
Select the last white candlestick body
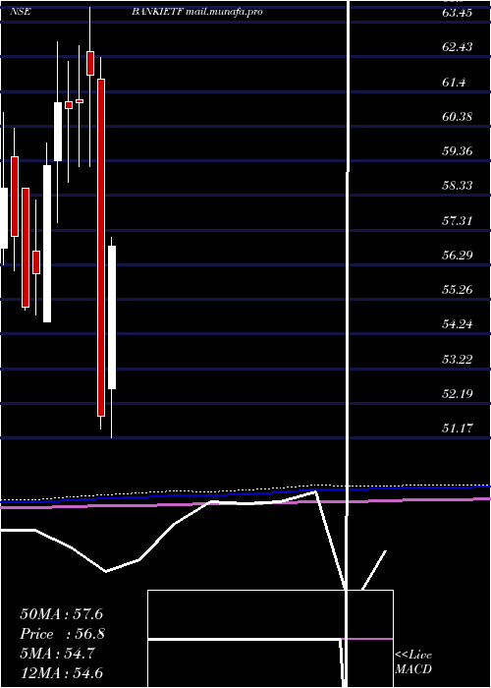tap(112, 317)
